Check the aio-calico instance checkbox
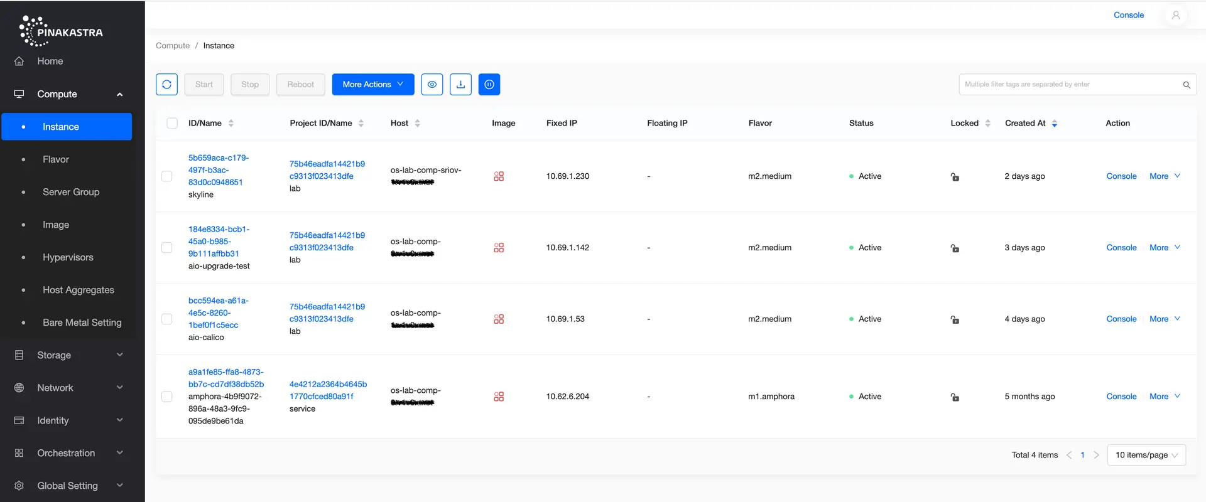This screenshot has height=502, width=1206. (x=166, y=319)
